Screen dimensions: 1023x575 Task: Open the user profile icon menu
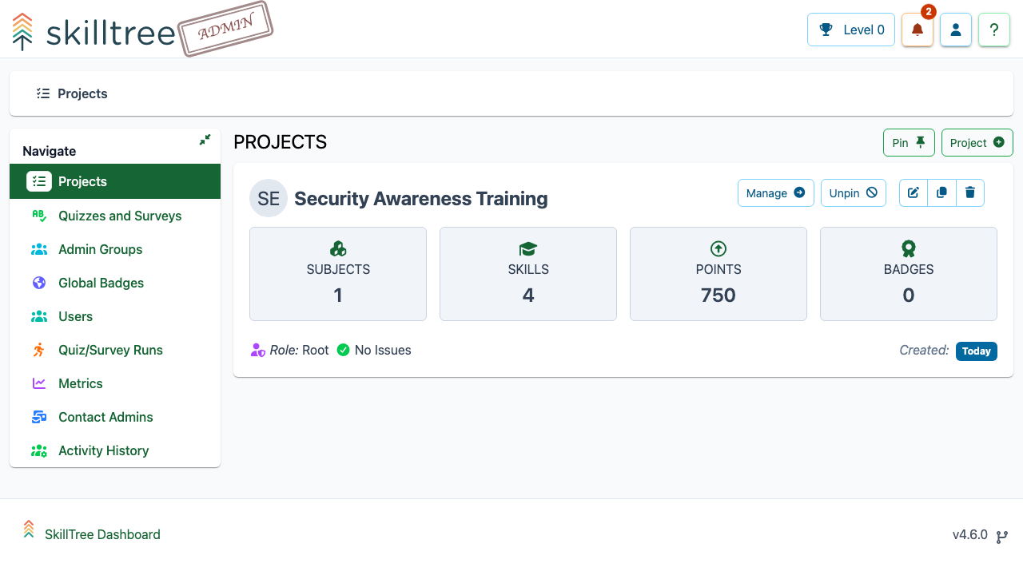(956, 30)
